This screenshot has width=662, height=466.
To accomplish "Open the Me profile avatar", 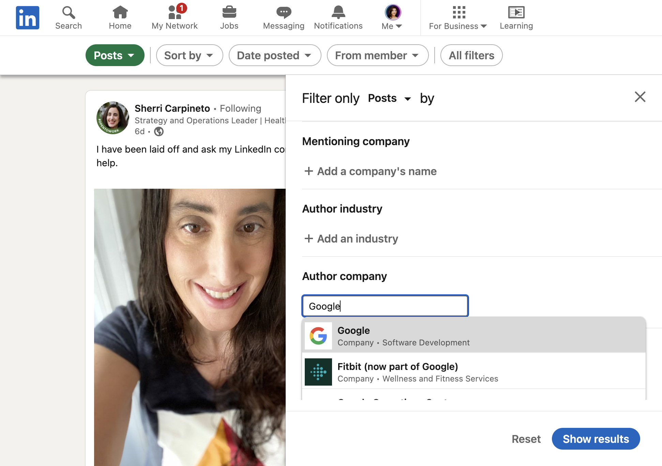I will (393, 12).
